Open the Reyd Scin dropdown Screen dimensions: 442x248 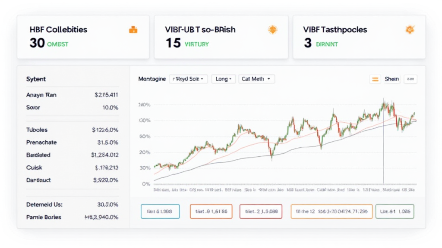click(x=189, y=79)
